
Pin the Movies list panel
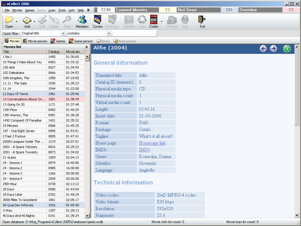coord(87,47)
